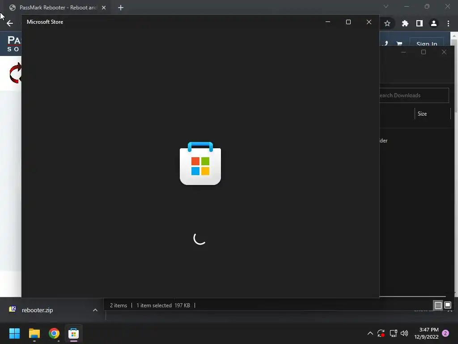Image resolution: width=458 pixels, height=344 pixels.
Task: Close the Microsoft Store window
Action: pyautogui.click(x=369, y=22)
